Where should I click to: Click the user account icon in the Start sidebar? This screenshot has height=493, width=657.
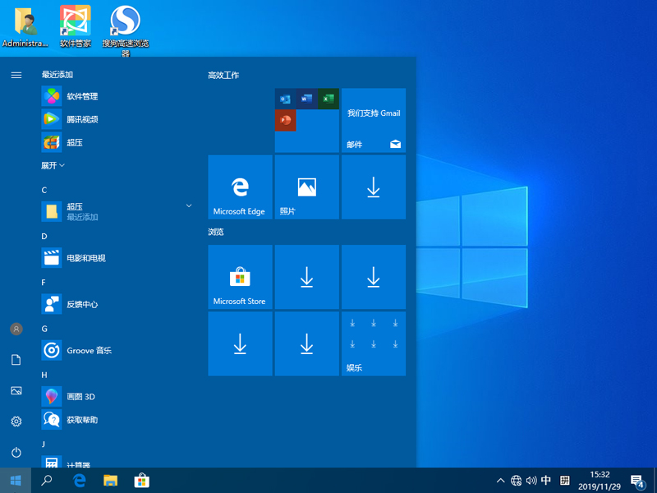(x=16, y=329)
